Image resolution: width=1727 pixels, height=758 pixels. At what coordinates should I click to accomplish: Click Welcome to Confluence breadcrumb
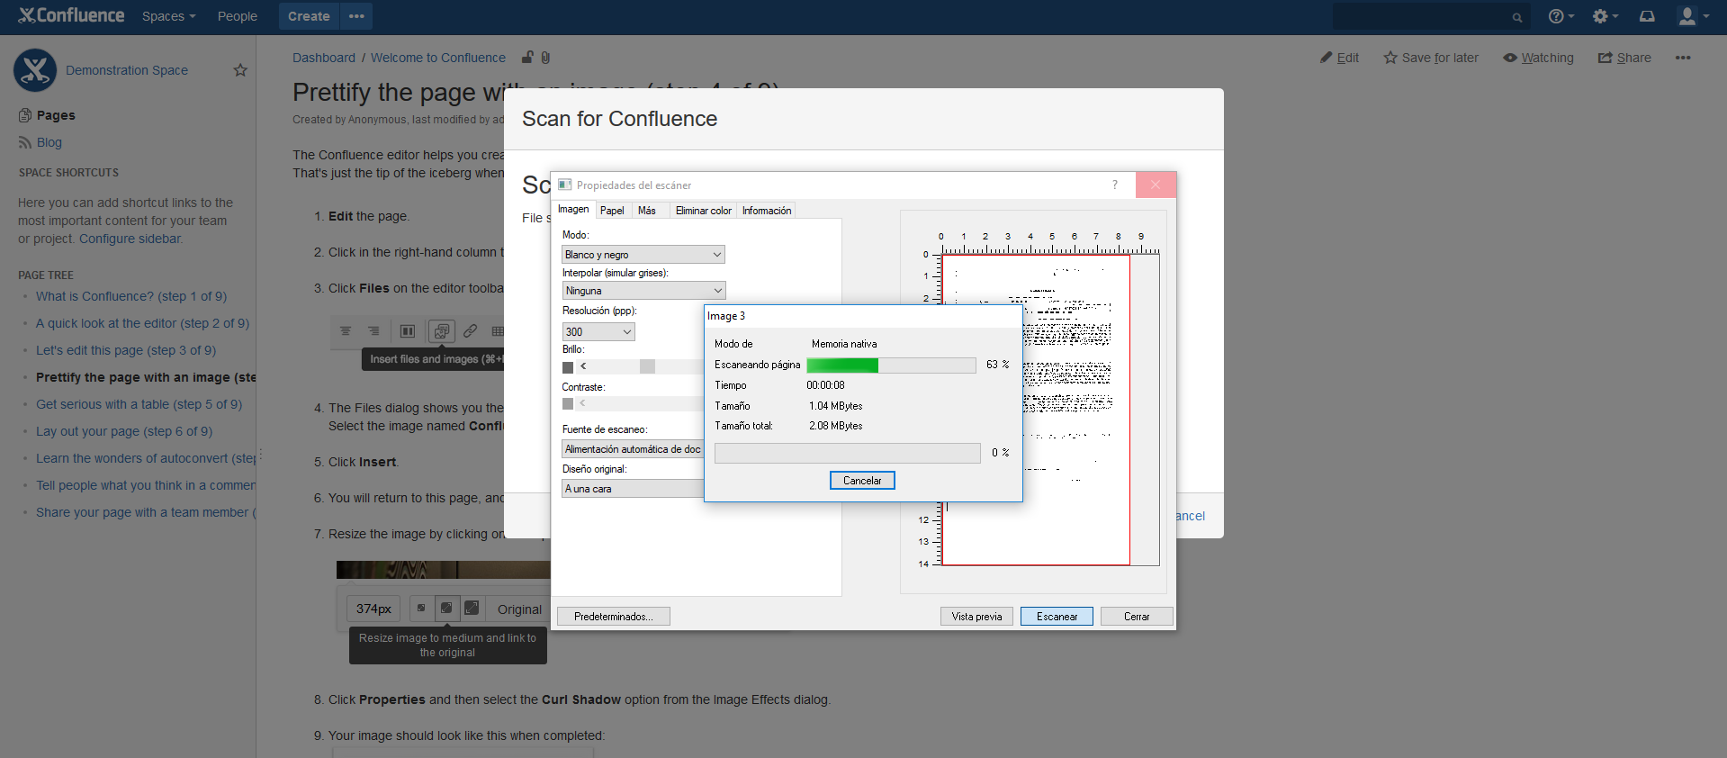(x=438, y=58)
